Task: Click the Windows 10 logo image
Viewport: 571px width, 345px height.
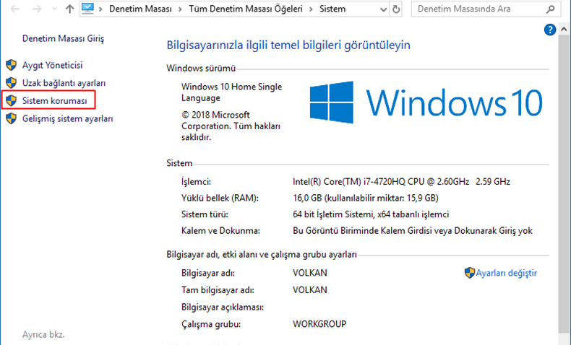Action: point(426,102)
